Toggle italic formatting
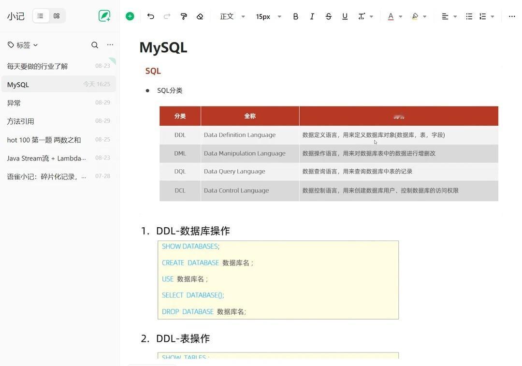 (x=312, y=16)
